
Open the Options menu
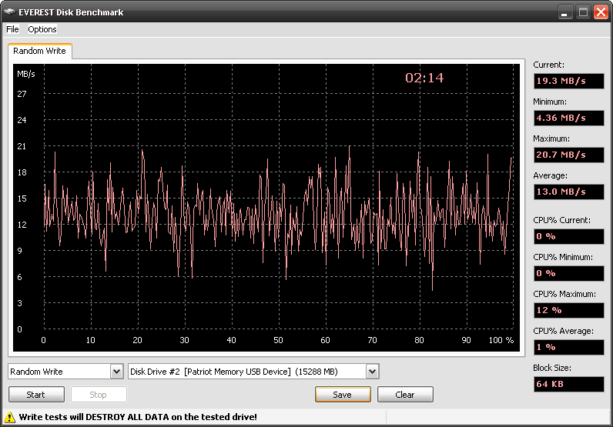pyautogui.click(x=42, y=29)
